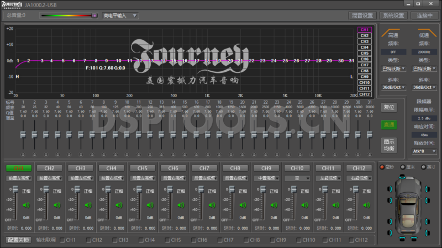
Task: Switch to 图示均衡 graphic EQ mode
Action: click(389, 145)
